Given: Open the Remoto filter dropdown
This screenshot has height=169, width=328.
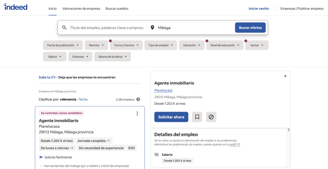Looking at the screenshot, I should pyautogui.click(x=96, y=45).
